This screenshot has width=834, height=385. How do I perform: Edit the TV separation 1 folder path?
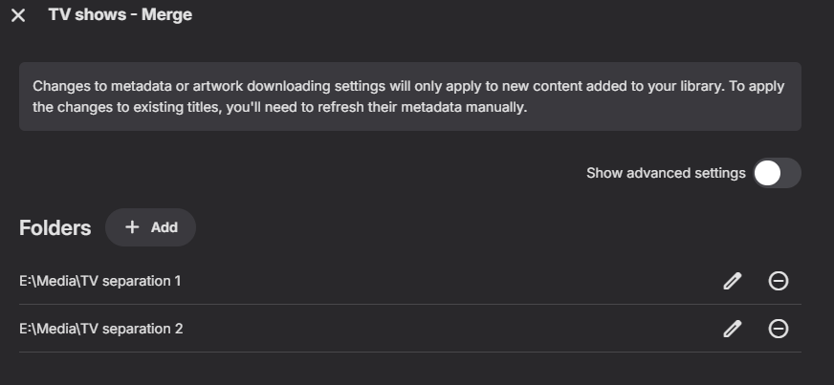(x=732, y=281)
